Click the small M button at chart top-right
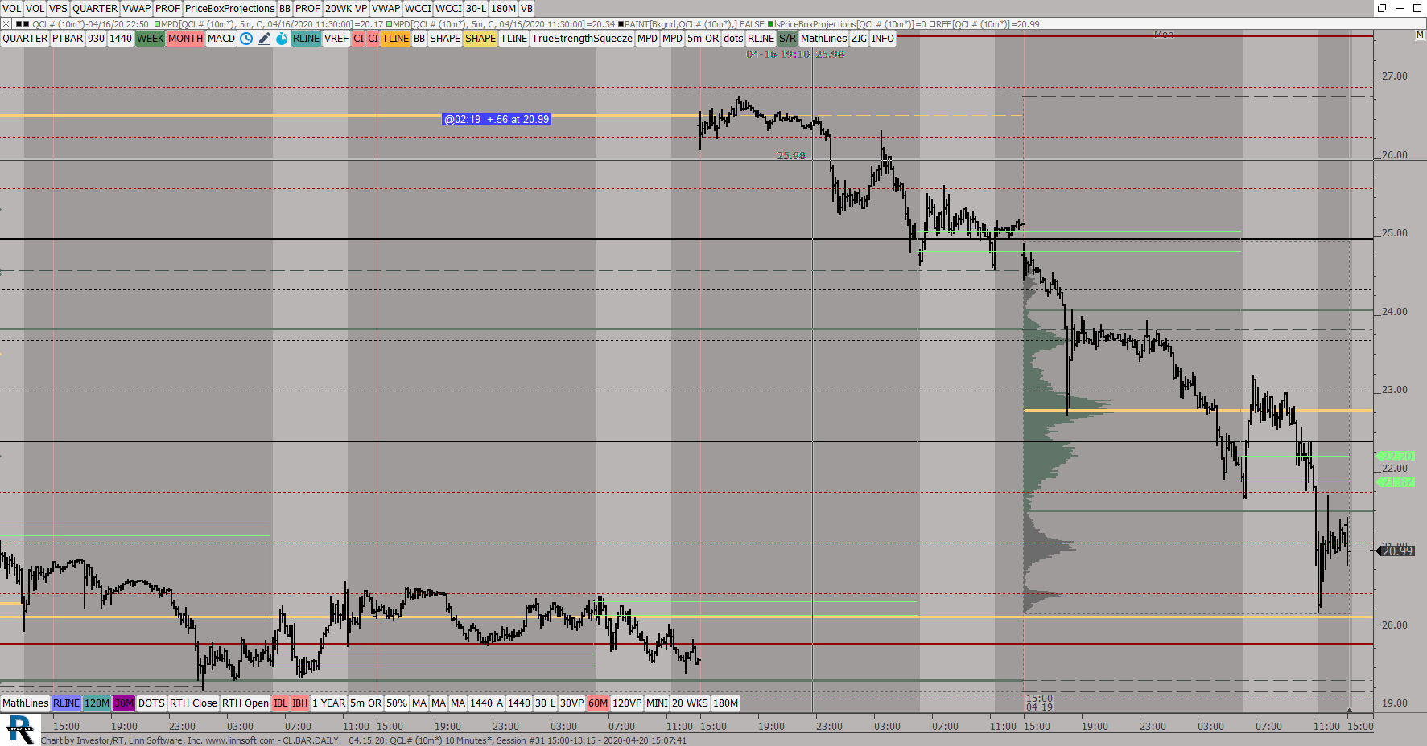This screenshot has width=1427, height=746. (x=1420, y=35)
